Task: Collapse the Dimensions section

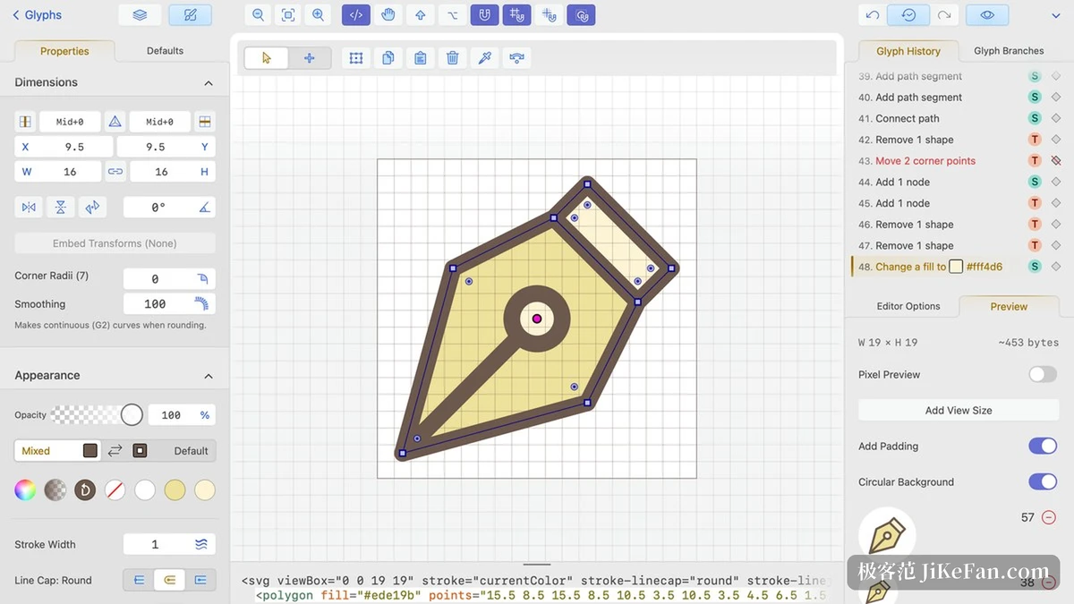Action: pos(209,83)
